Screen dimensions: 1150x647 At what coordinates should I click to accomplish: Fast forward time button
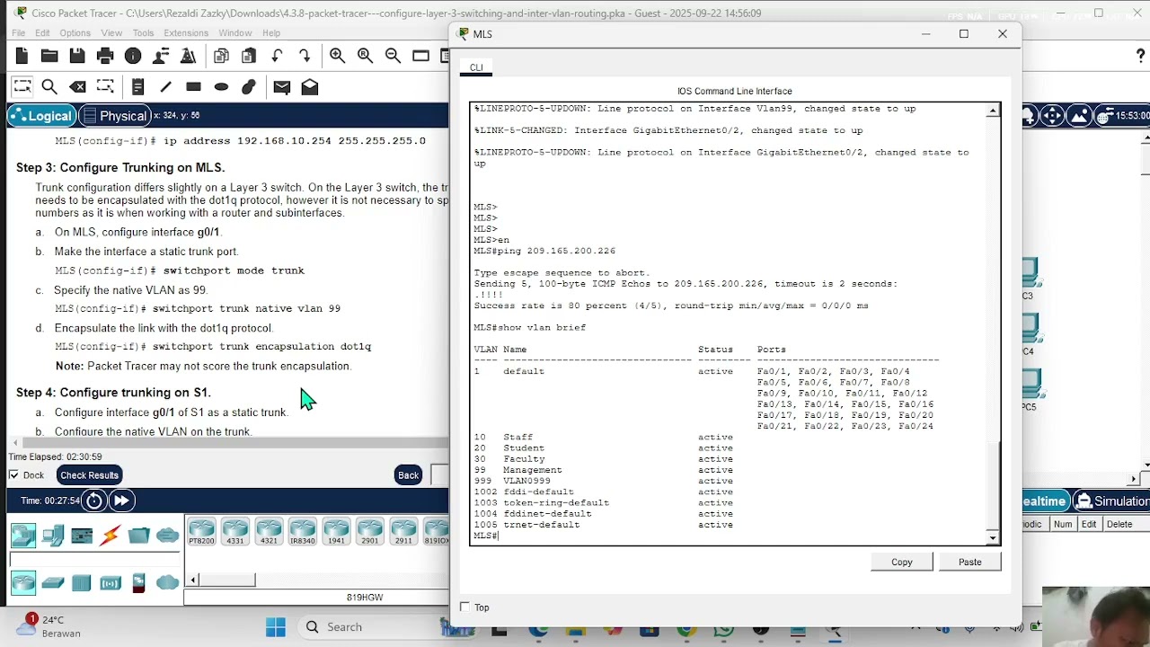point(121,501)
